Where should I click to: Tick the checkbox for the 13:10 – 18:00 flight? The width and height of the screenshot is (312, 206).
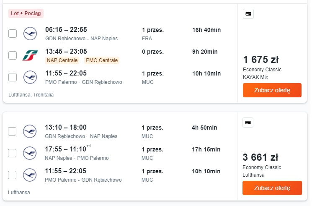(x=12, y=131)
